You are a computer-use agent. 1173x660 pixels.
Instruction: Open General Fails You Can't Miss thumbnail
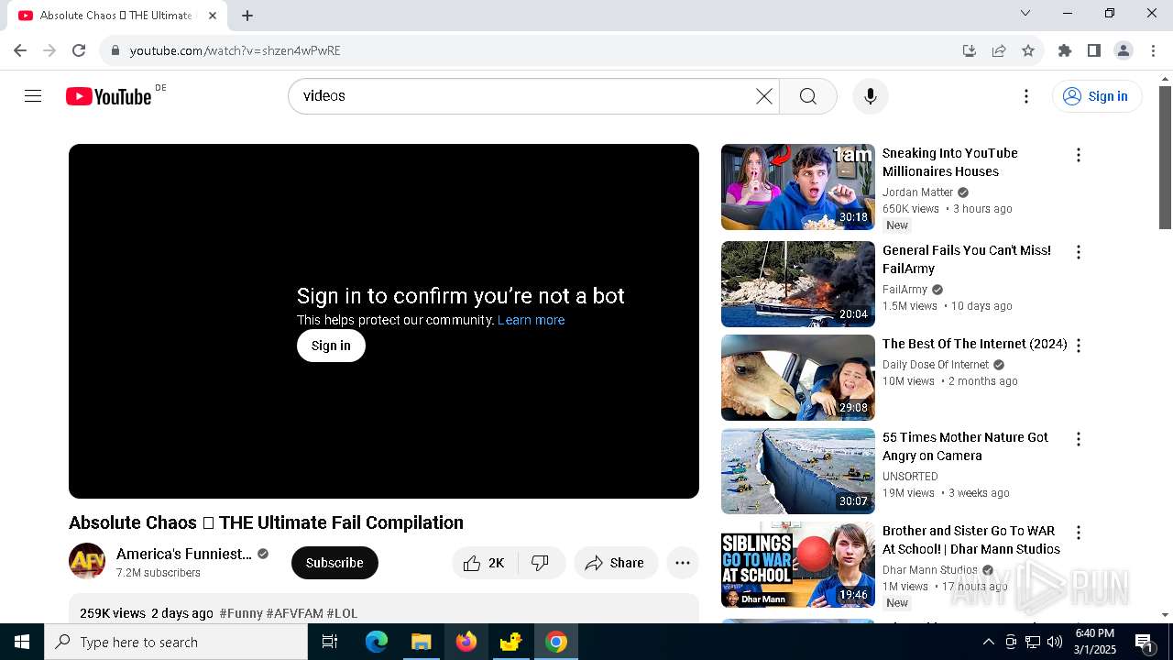[798, 284]
